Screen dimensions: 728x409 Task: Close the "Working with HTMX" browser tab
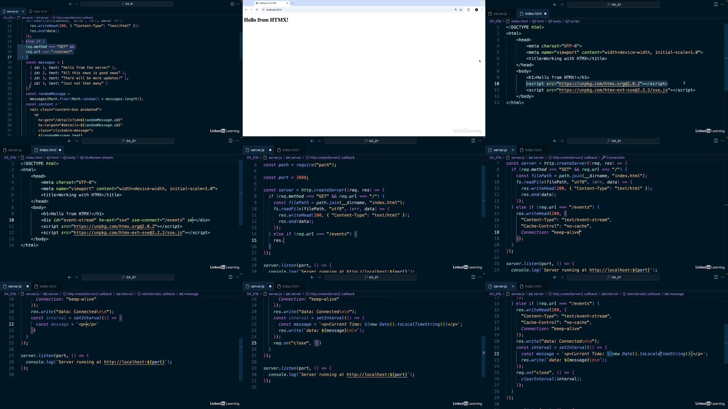[287, 3]
